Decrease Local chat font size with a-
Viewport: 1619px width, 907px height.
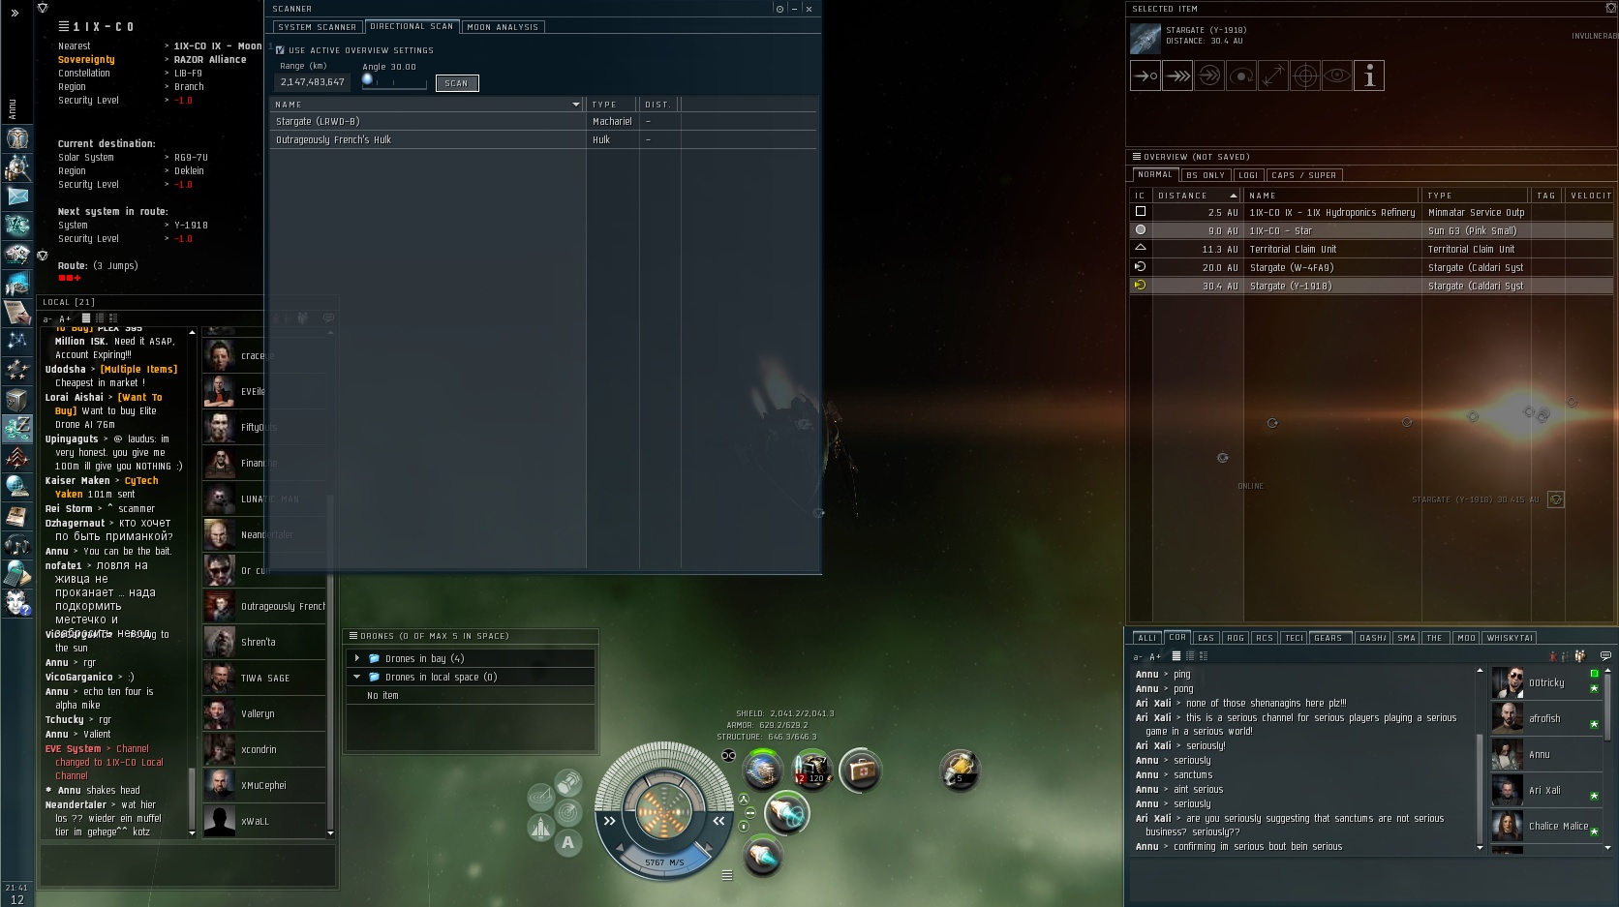(47, 318)
